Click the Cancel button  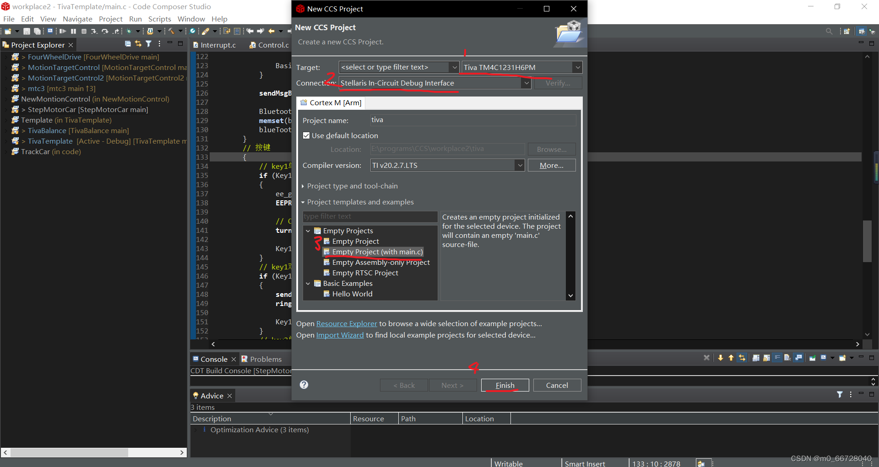[x=557, y=385]
